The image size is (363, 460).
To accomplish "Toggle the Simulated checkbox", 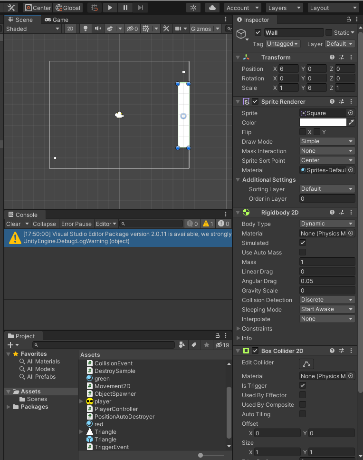I will pos(303,243).
